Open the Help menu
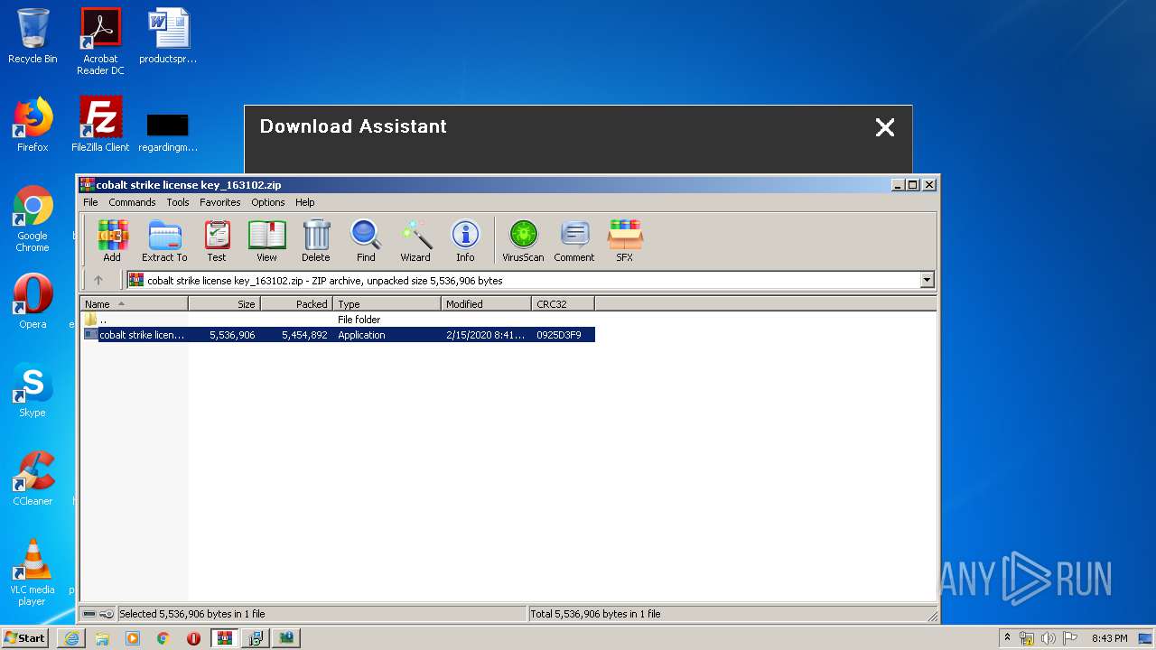The image size is (1156, 650). pos(305,202)
